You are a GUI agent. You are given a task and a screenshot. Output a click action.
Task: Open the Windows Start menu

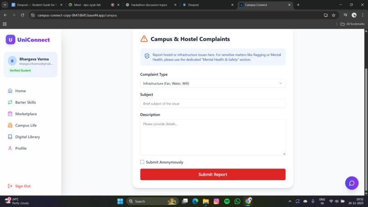point(120,202)
